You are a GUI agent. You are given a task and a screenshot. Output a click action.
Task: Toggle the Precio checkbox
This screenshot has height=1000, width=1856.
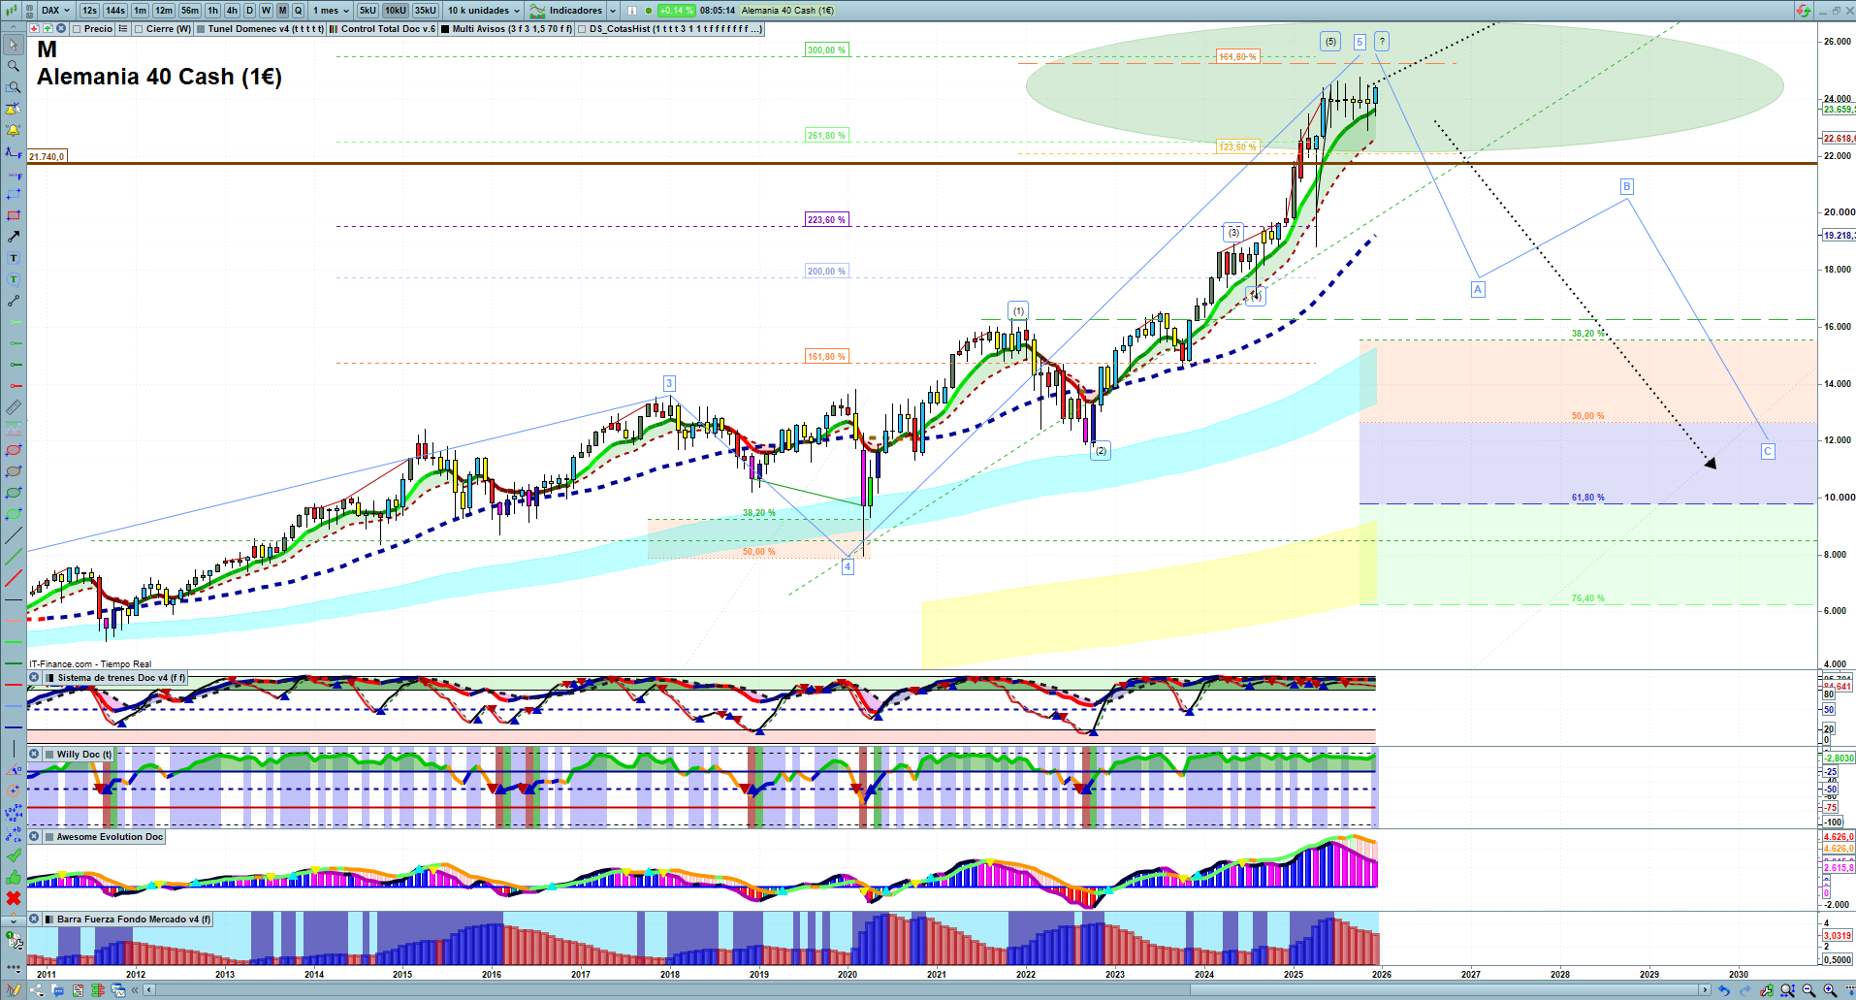pos(78,29)
